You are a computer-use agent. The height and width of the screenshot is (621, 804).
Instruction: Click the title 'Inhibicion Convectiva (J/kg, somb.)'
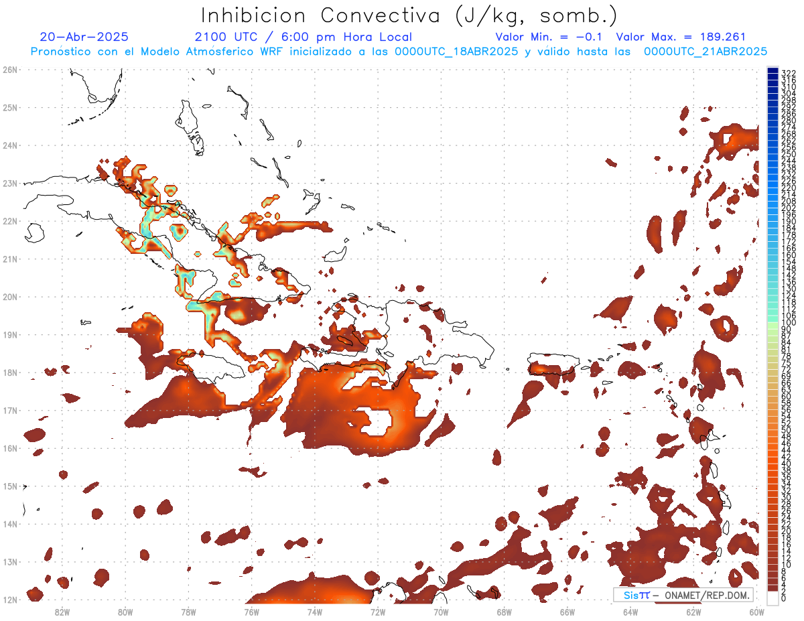pos(409,15)
